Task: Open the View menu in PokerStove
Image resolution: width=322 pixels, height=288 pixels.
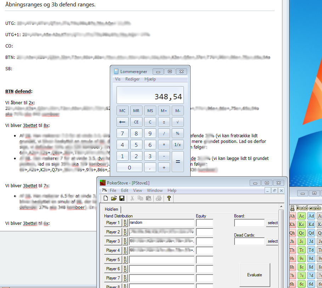Action: [137, 190]
